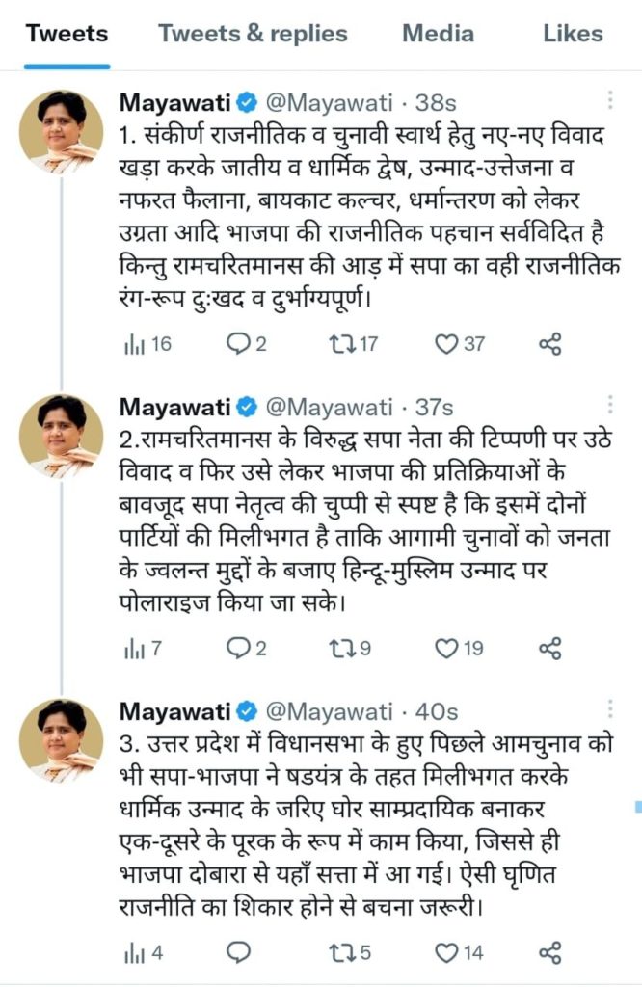Like the third tweet with 14 likes
642x987 pixels.
[x=446, y=952]
